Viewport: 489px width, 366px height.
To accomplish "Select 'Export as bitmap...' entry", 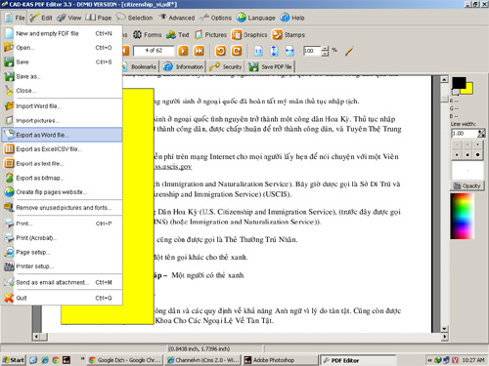I will click(62, 178).
